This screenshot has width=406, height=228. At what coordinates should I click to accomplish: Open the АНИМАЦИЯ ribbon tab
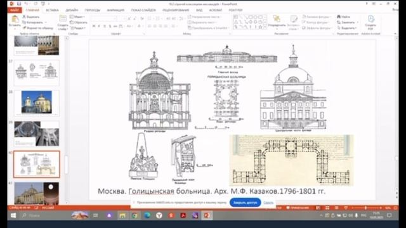click(x=115, y=10)
